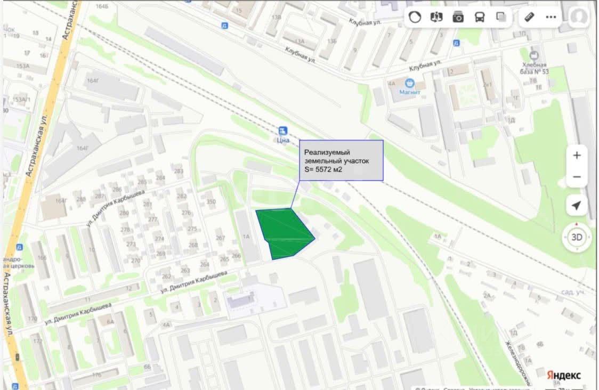The width and height of the screenshot is (599, 390).
Task: Click bus stop icon on Клубная ул. near house 3
Action: [456, 43]
